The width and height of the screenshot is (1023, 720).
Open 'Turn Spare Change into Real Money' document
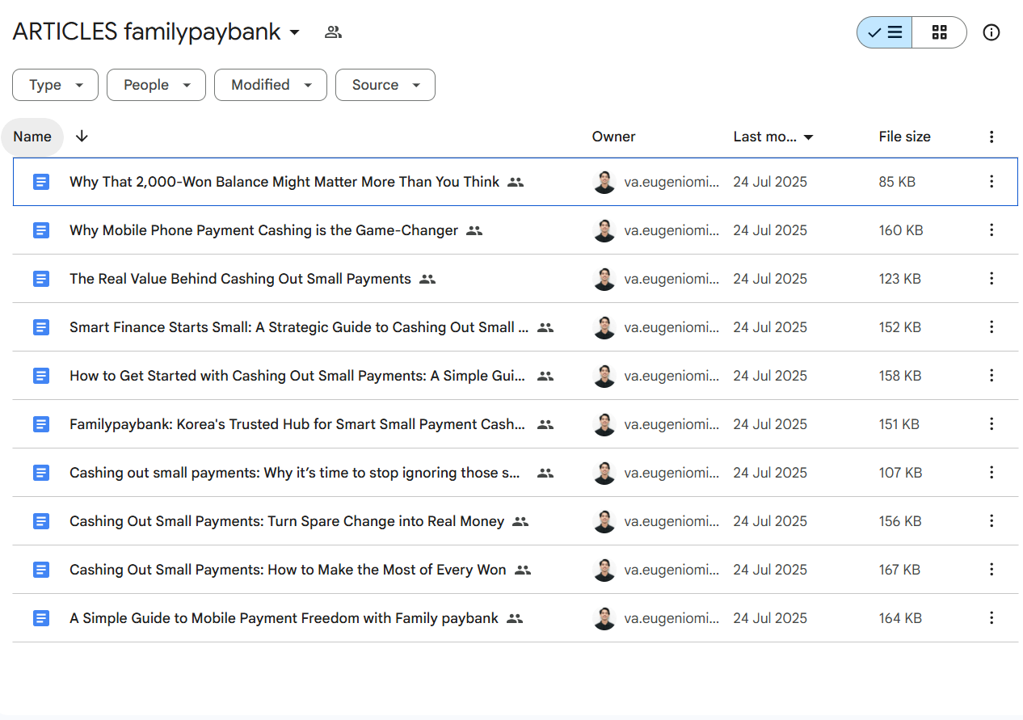[287, 521]
